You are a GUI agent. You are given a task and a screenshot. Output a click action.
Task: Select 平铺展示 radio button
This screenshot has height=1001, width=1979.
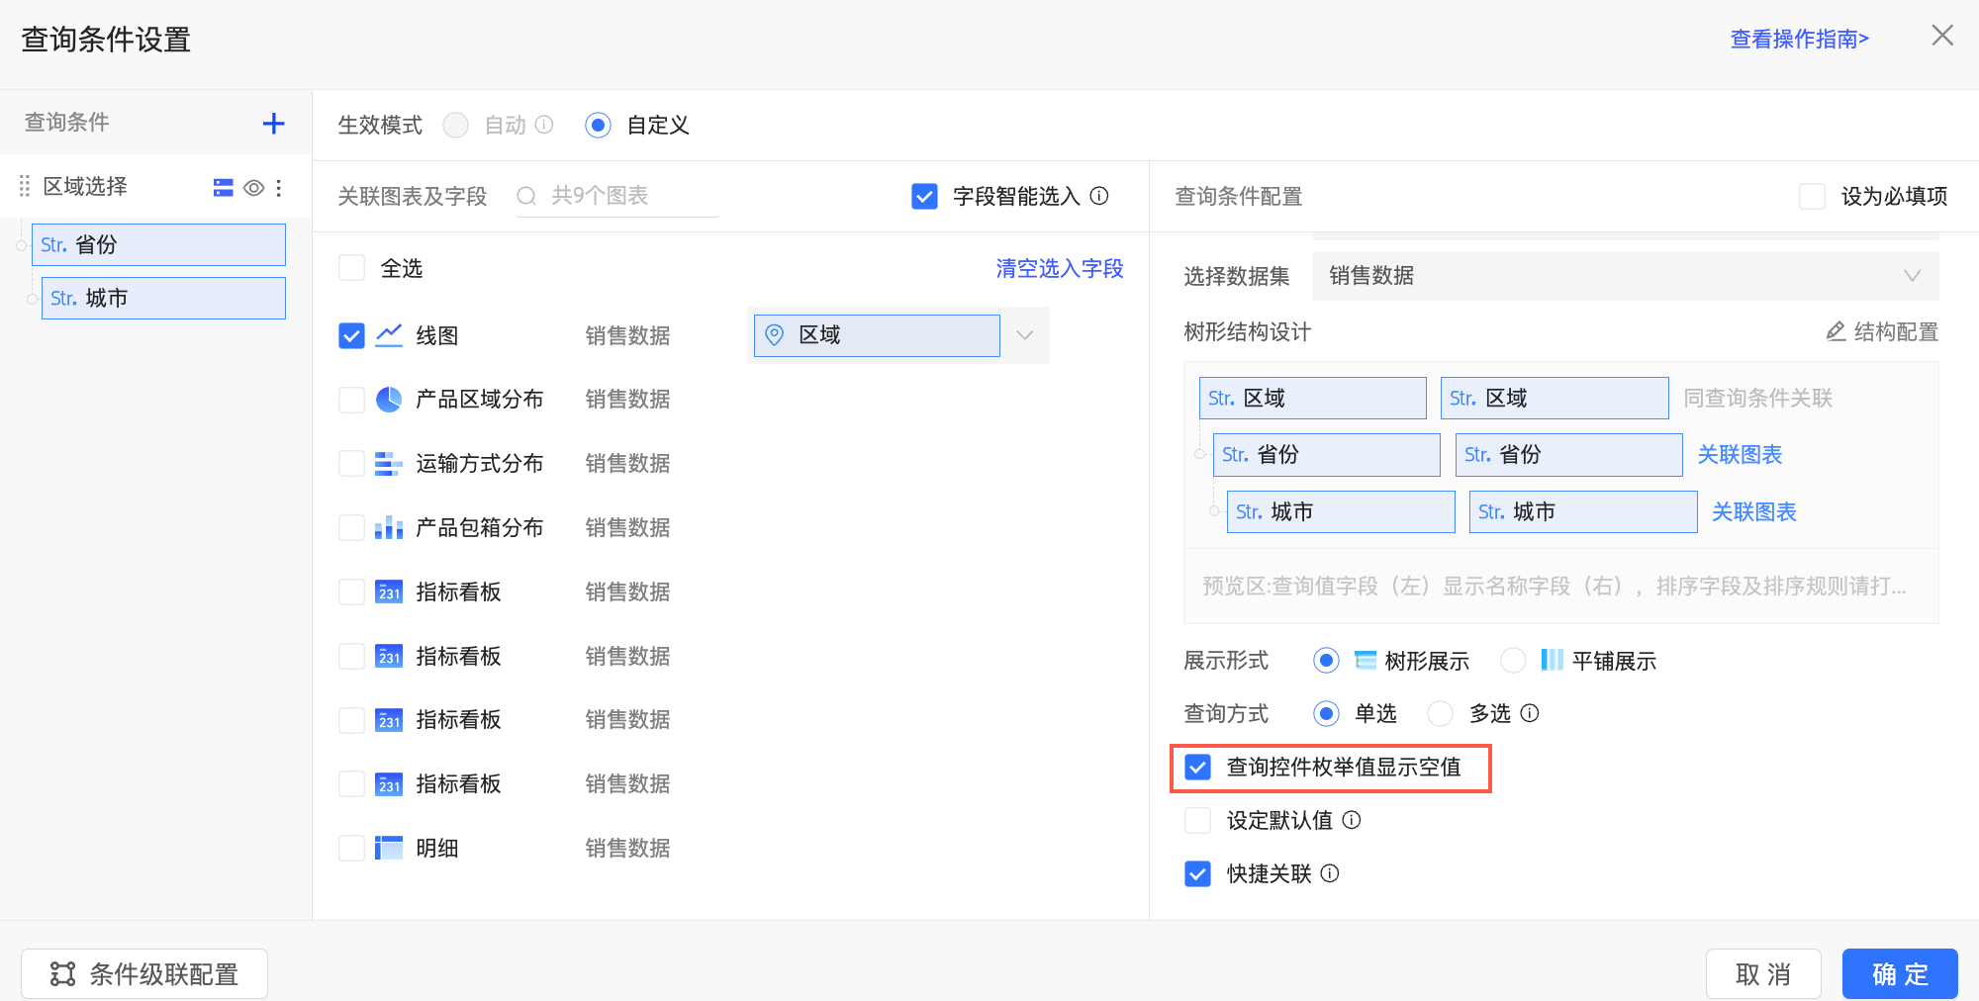click(x=1513, y=661)
